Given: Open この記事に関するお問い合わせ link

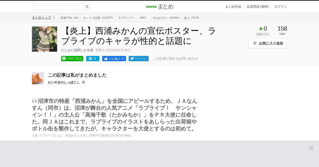Looking at the screenshot, I should [x=176, y=59].
